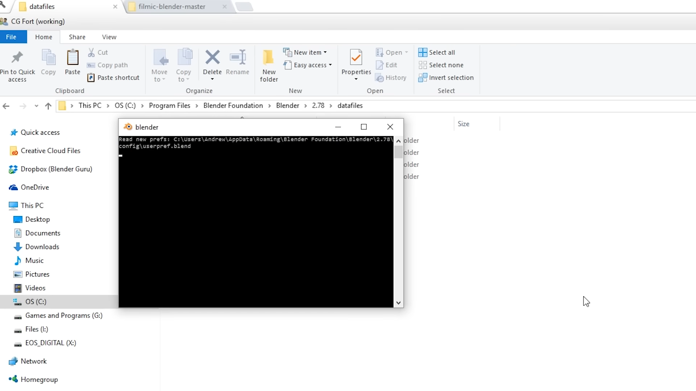Open recent locations dropdown arrow
The height and width of the screenshot is (391, 696).
[x=36, y=106]
